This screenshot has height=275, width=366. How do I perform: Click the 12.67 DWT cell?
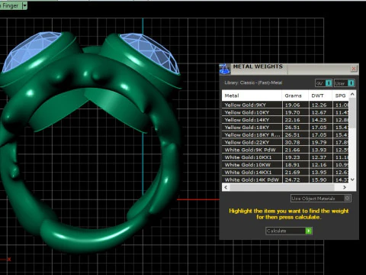[321, 112]
